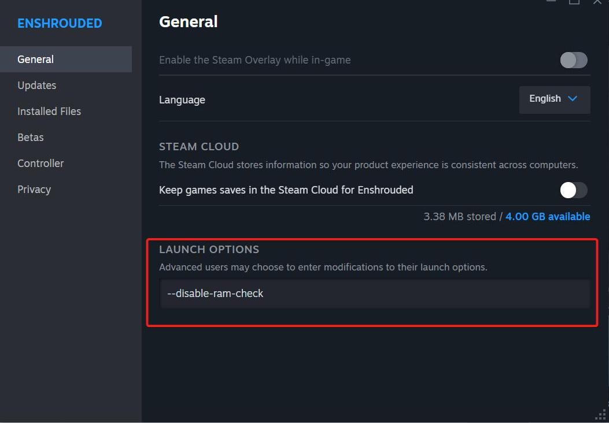The height and width of the screenshot is (423, 609).
Task: Click the STEAM CLOUD heading
Action: [x=199, y=147]
